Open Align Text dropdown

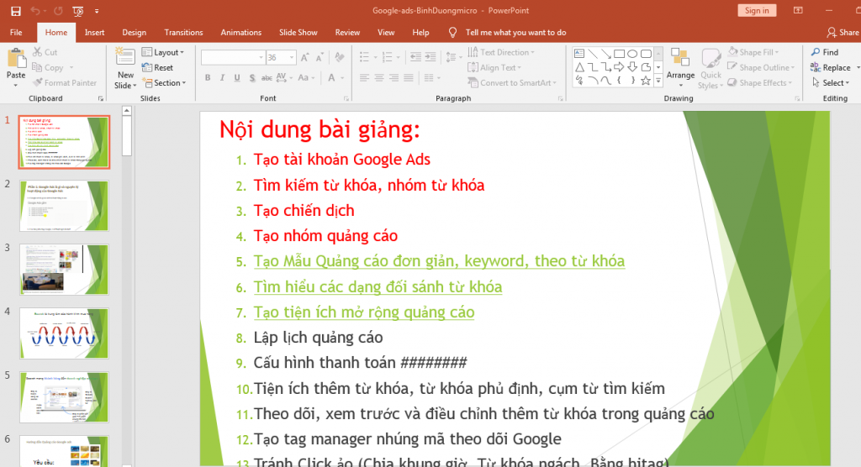pos(494,67)
